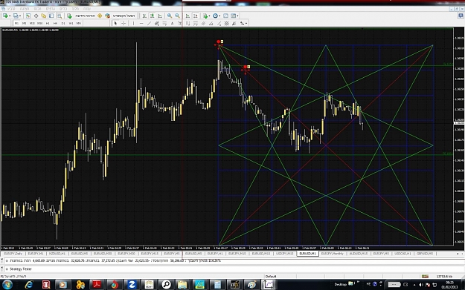Screen dimensions: 465x290
Task: Expand the New Chart dropdown arrow
Action: 10,16
